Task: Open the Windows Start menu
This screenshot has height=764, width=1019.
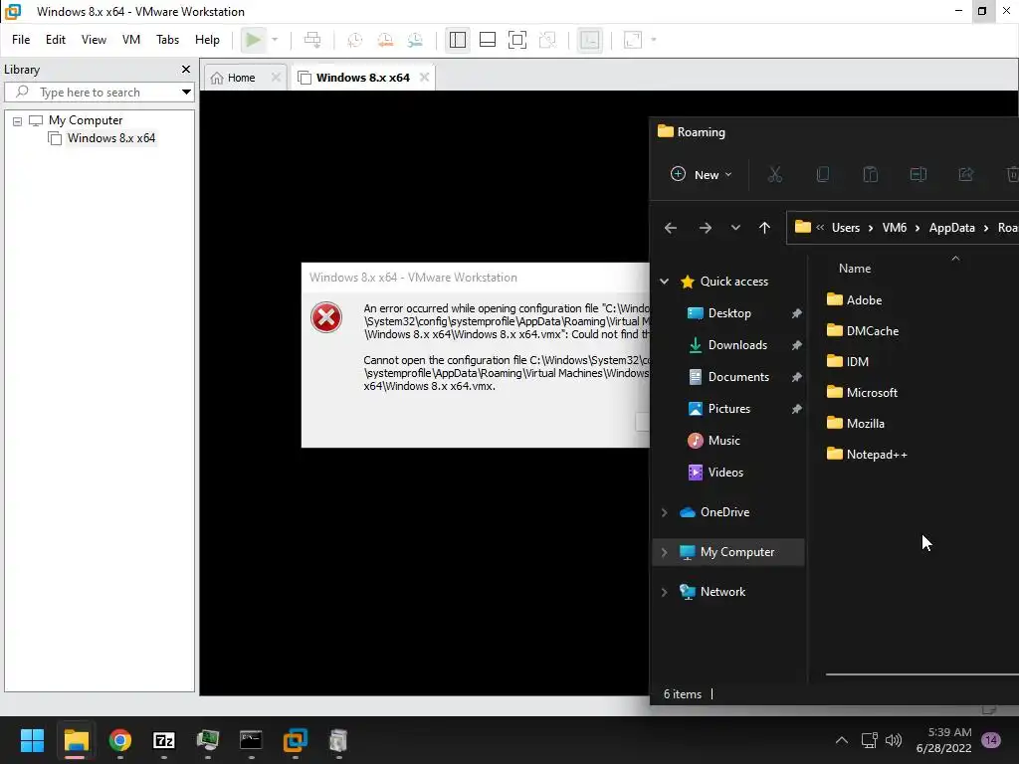Action: 32,740
